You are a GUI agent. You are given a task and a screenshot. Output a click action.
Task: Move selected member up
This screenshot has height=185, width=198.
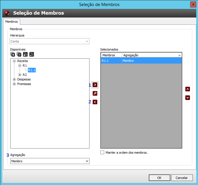[x=188, y=89]
